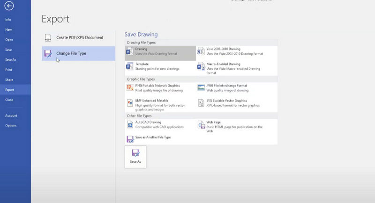Viewport: 375px width, 203px height.
Task: Click the Macro-Enabled Drawing icon
Action: click(201, 66)
